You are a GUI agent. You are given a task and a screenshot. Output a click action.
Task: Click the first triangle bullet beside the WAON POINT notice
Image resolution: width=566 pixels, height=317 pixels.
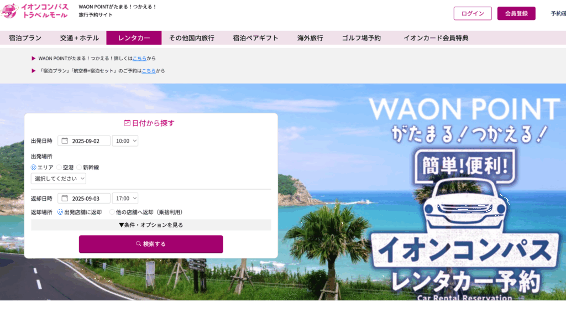tap(34, 58)
